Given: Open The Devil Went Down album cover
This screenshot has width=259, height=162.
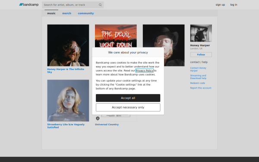Looking at the screenshot, I should [x=116, y=36].
